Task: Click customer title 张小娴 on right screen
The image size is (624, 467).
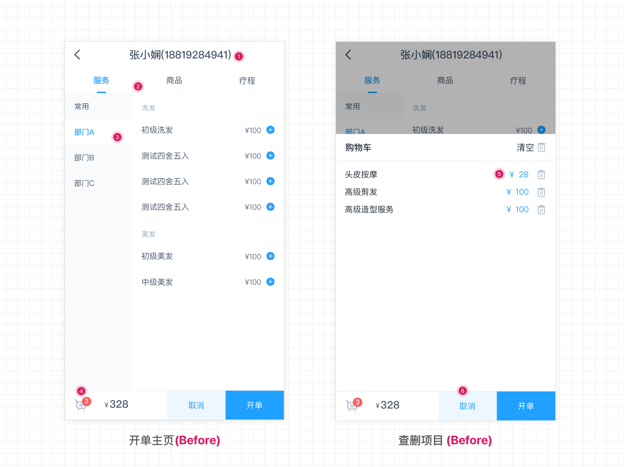Action: click(451, 55)
